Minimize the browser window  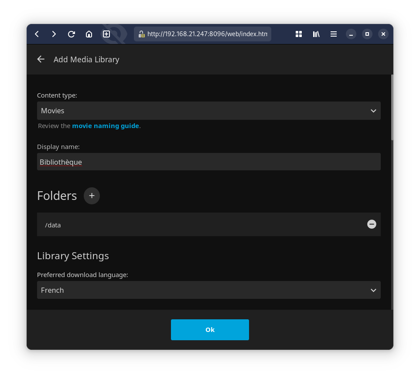pos(351,34)
